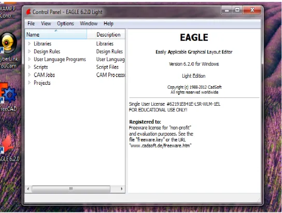
Task: Expand the Libraries tree node
Action: coord(30,44)
